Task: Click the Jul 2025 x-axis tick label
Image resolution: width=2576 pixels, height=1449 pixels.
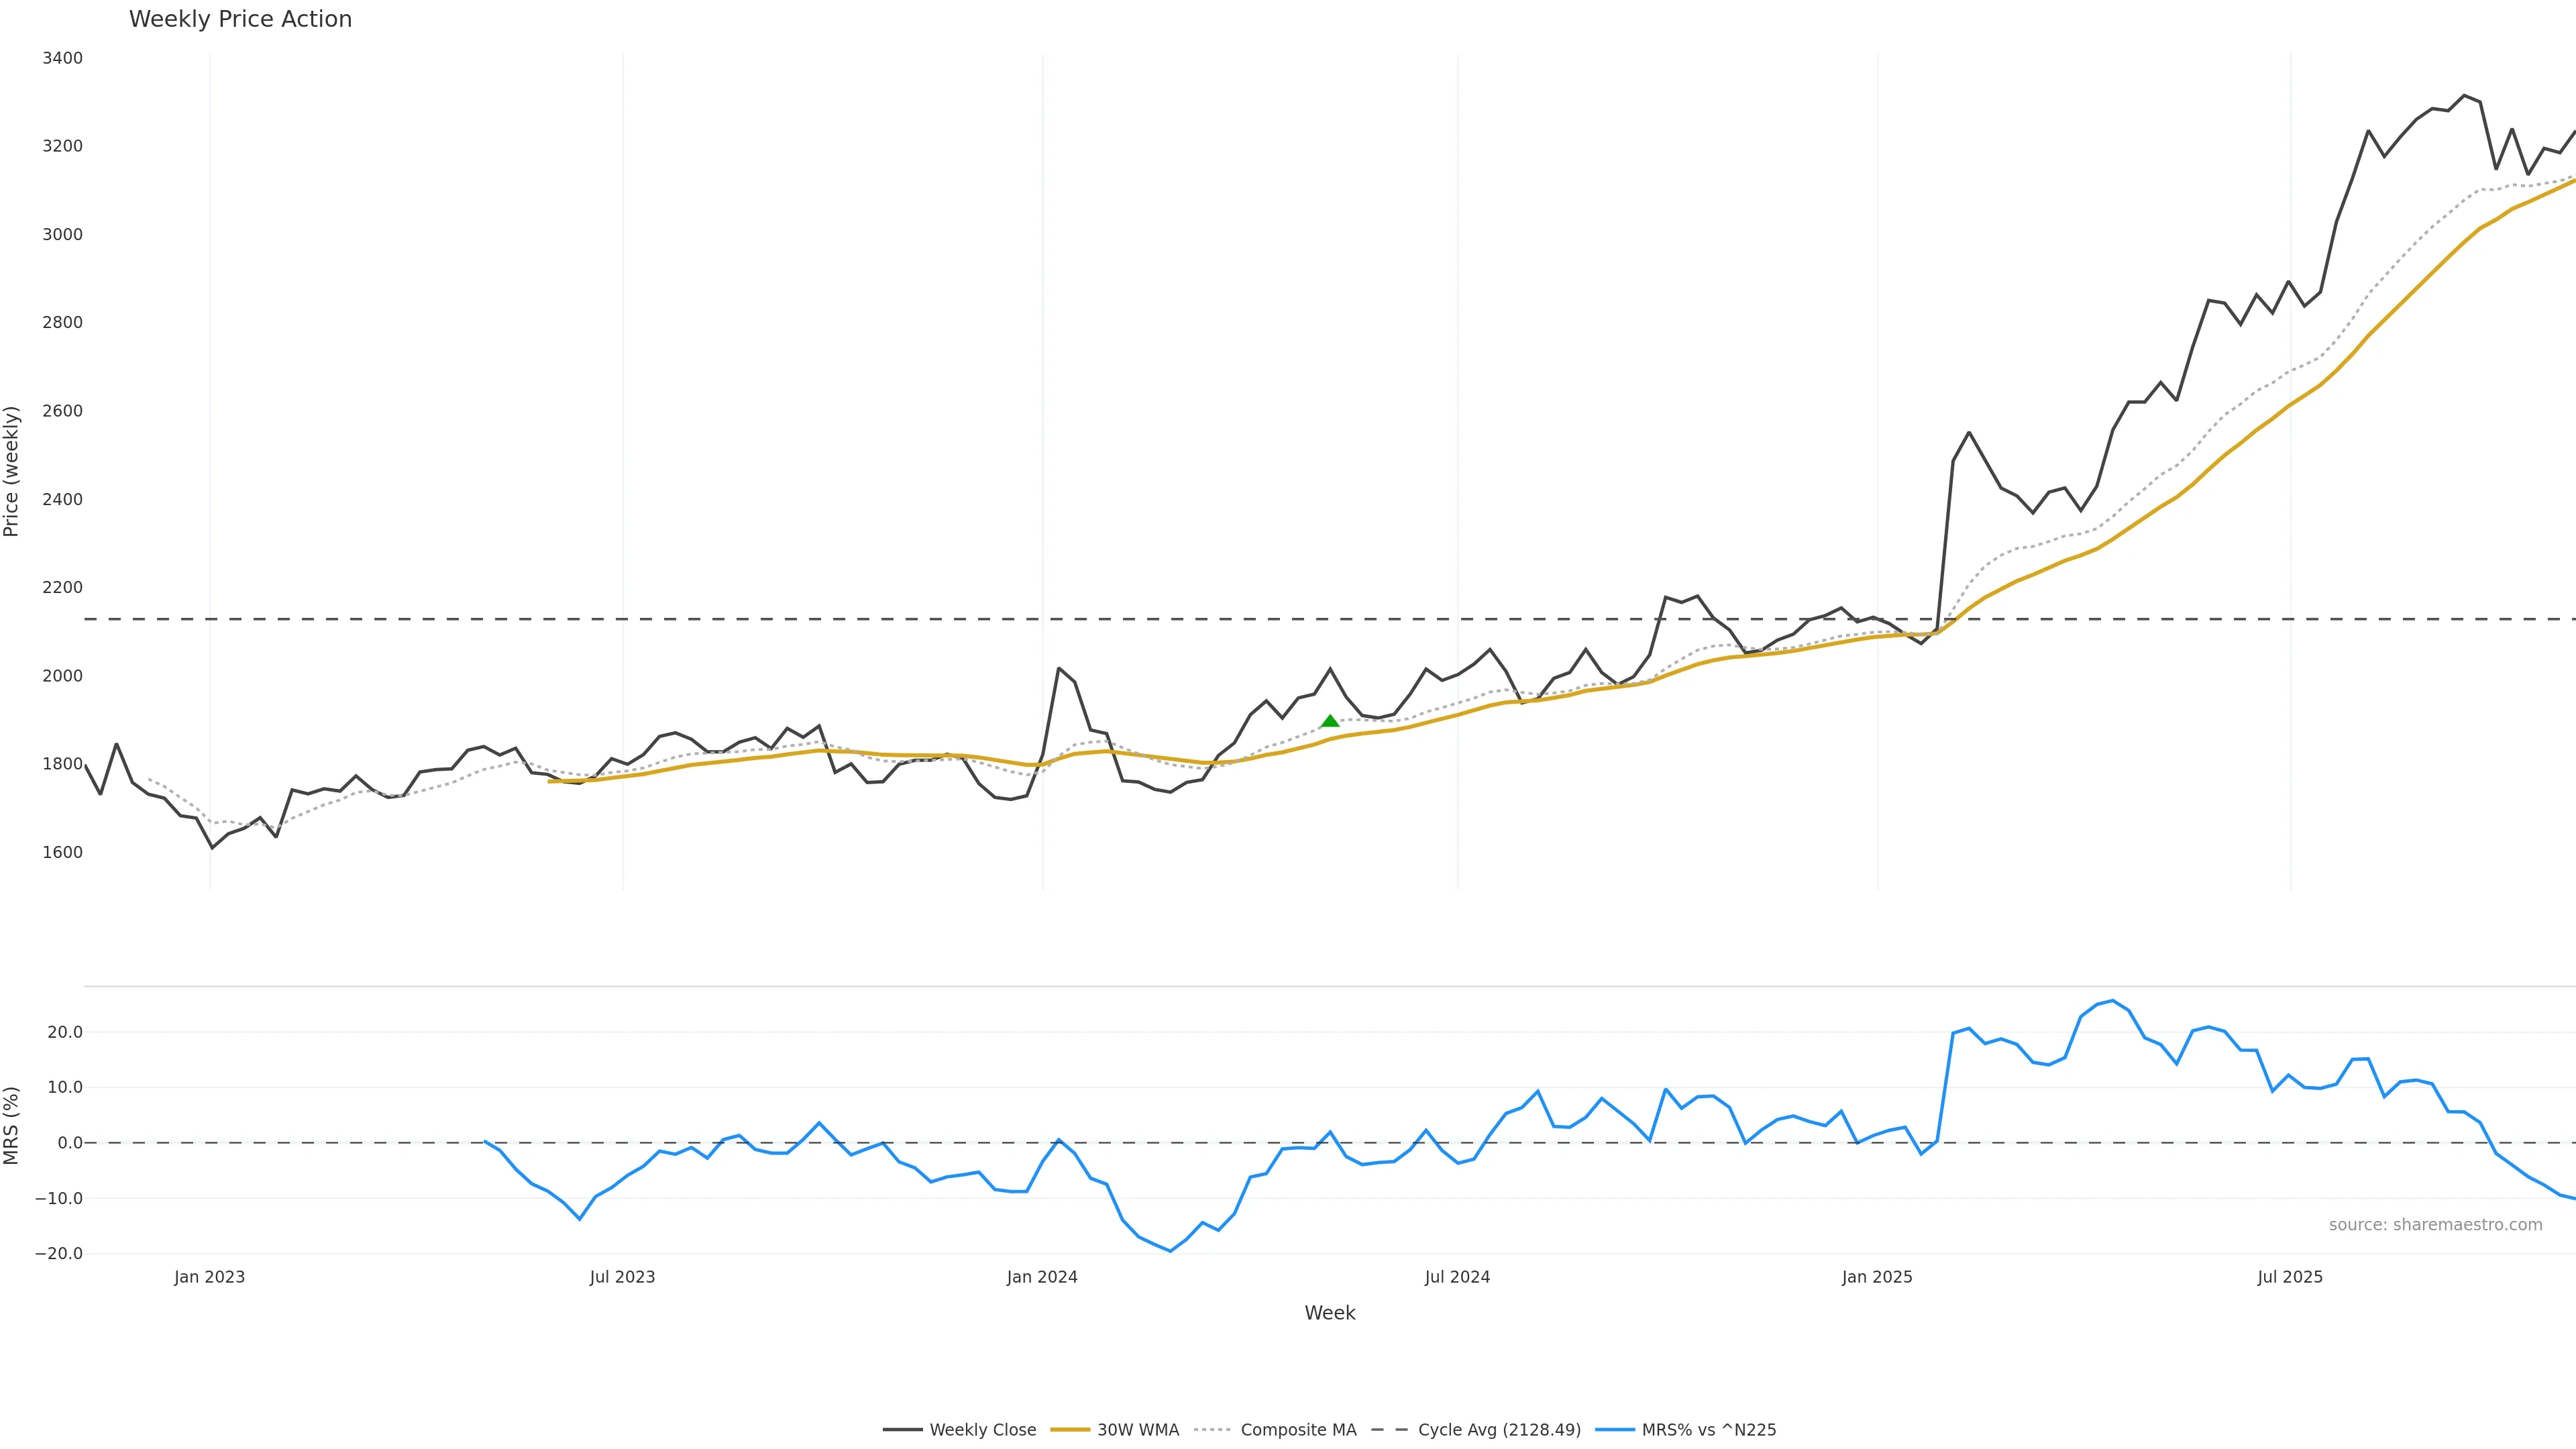Action: tap(2290, 1277)
